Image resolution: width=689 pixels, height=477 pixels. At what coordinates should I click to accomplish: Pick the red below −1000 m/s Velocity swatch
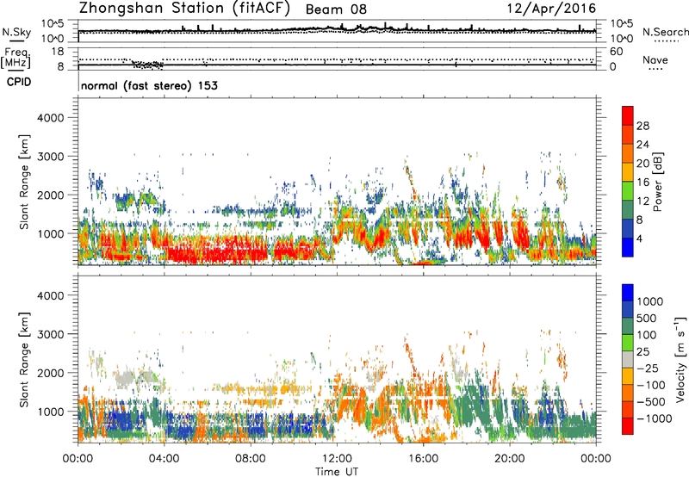point(628,426)
